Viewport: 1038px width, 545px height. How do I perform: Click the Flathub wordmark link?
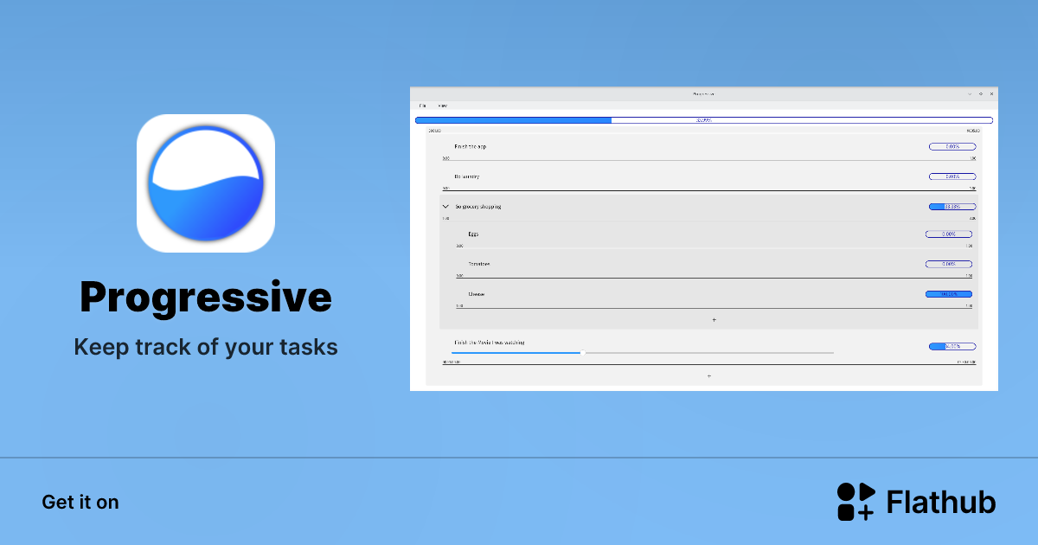[940, 502]
